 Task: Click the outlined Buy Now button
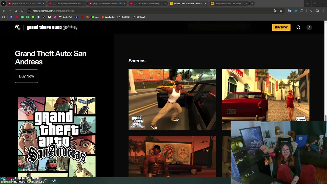point(26,76)
